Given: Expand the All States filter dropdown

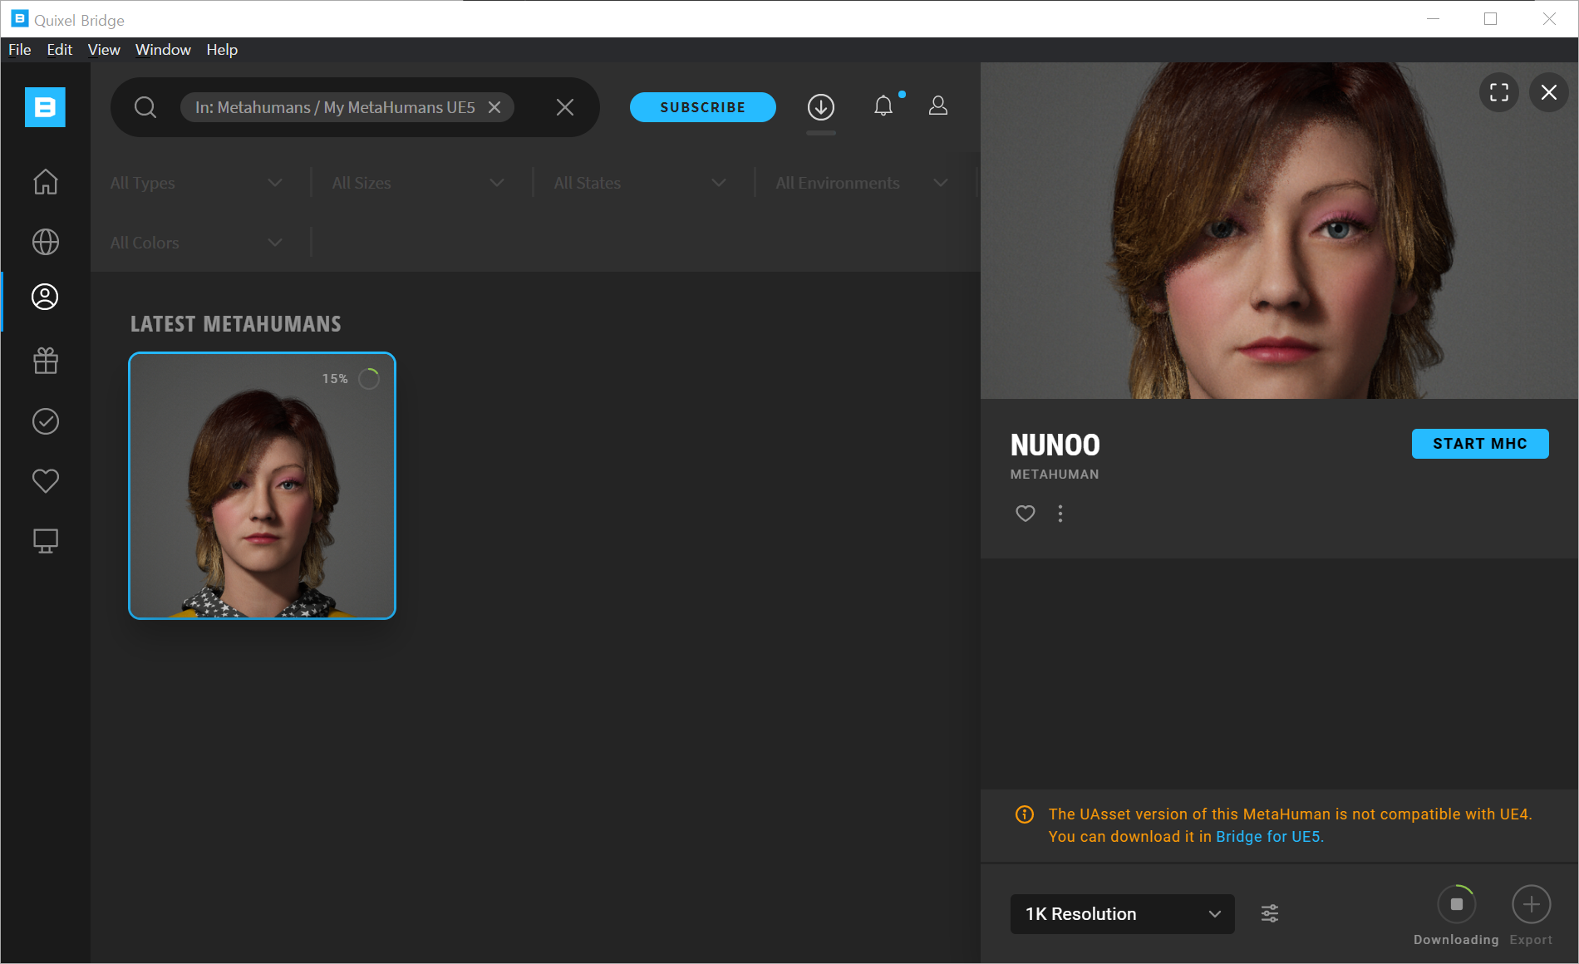Looking at the screenshot, I should tap(641, 183).
